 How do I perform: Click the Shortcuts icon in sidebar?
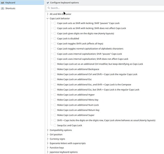pyautogui.click(x=2, y=8)
